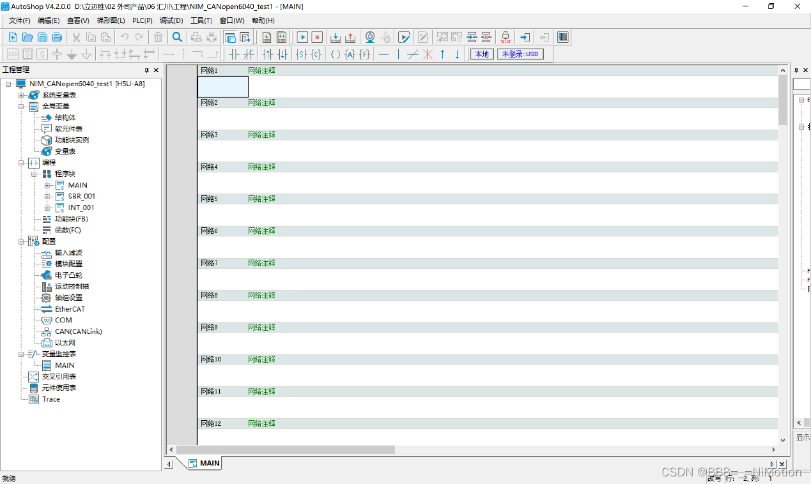This screenshot has width=811, height=484.
Task: Click the online edit play-pencil icon
Action: pyautogui.click(x=403, y=37)
